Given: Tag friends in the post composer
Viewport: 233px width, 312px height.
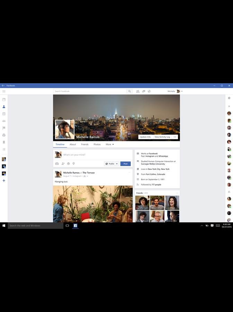Looking at the screenshot, I should click(x=63, y=164).
